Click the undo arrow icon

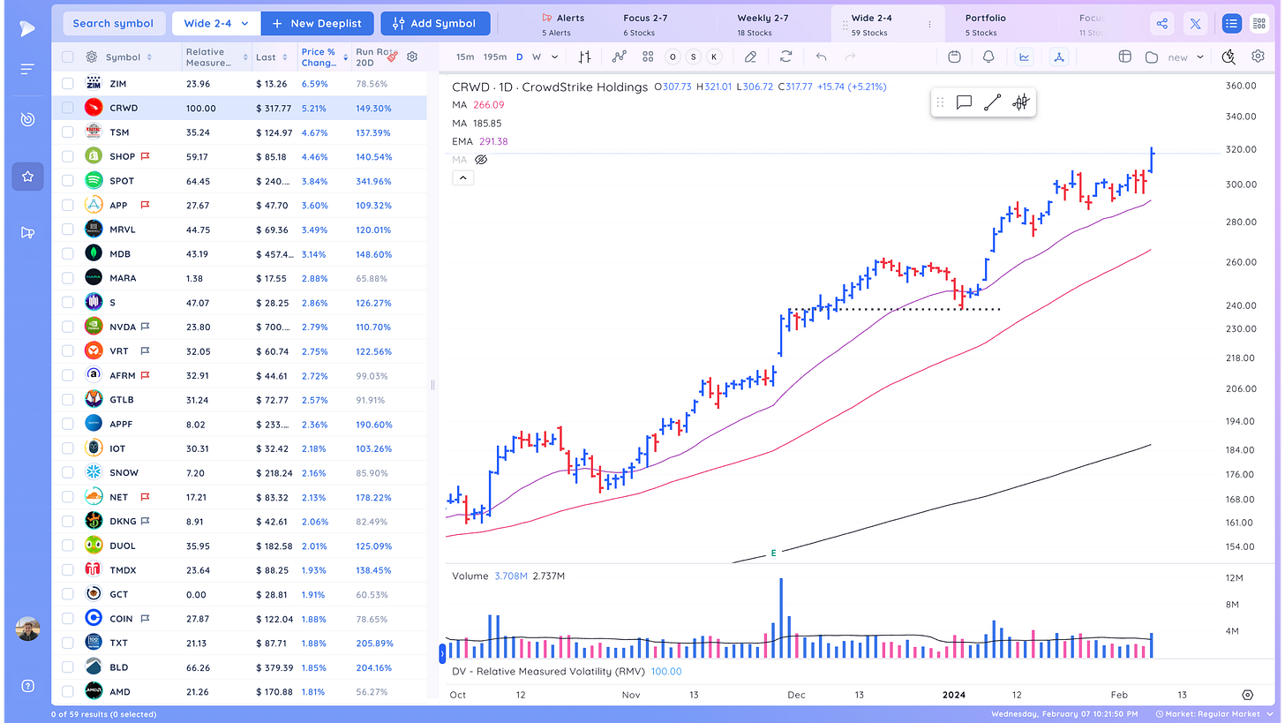[821, 56]
